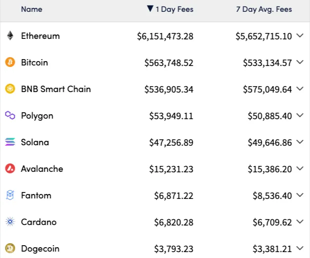Click the sort arrow beside 1 Day Fees
The width and height of the screenshot is (310, 258).
[x=150, y=9]
